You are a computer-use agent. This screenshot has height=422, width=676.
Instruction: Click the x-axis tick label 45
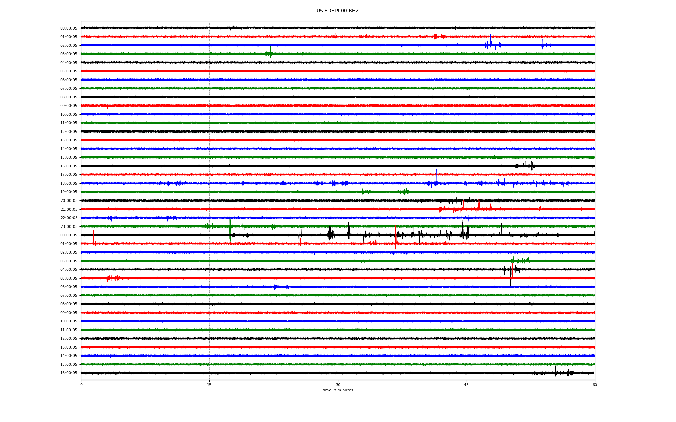[466, 385]
